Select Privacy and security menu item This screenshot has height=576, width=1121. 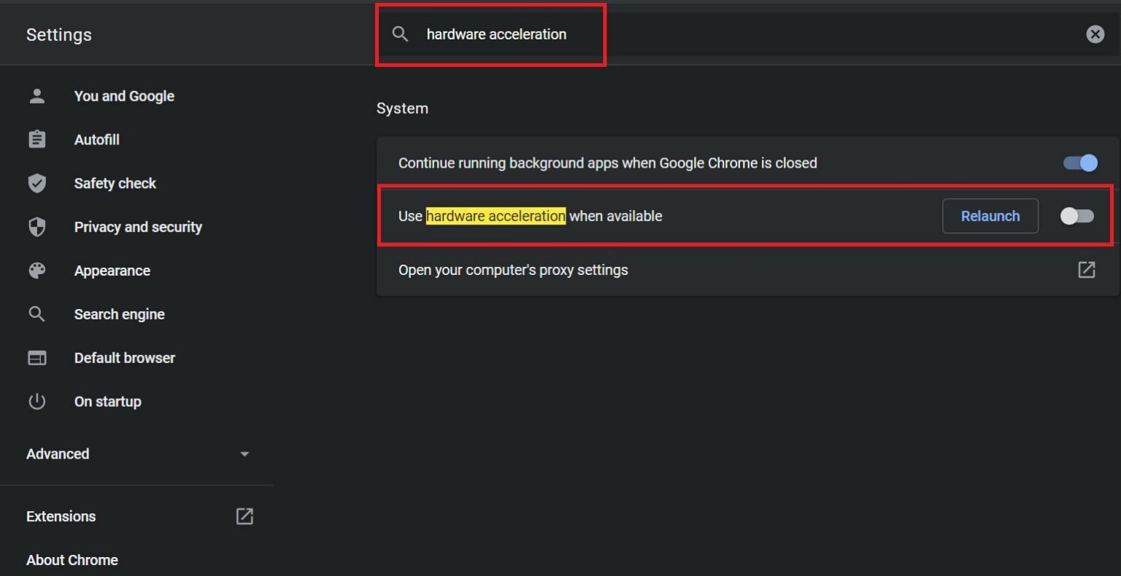click(x=138, y=227)
